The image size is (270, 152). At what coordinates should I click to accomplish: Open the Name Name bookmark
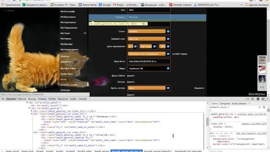click(x=88, y=5)
